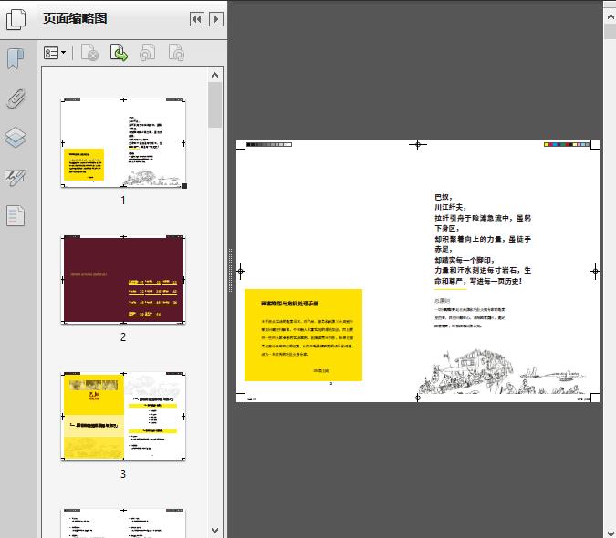Image resolution: width=616 pixels, height=538 pixels.
Task: Click the 页面缩略图 panel title
Action: point(75,18)
